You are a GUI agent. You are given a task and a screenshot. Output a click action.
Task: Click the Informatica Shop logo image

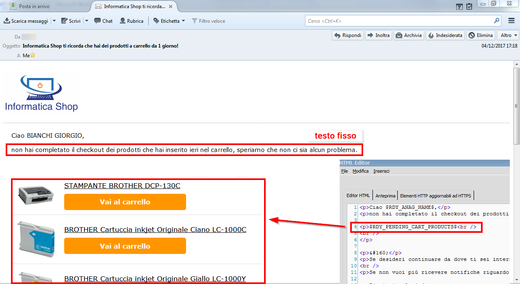click(41, 93)
